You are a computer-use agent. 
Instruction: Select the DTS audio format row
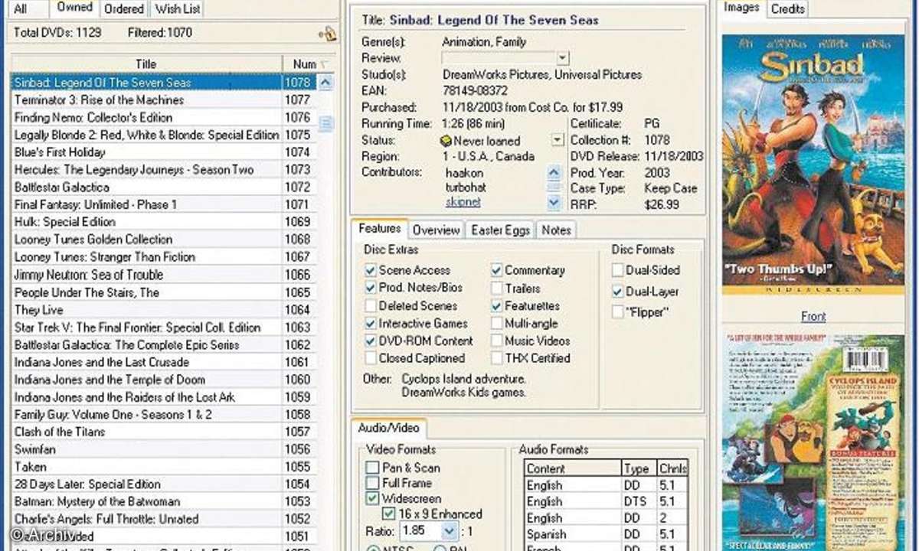(606, 501)
